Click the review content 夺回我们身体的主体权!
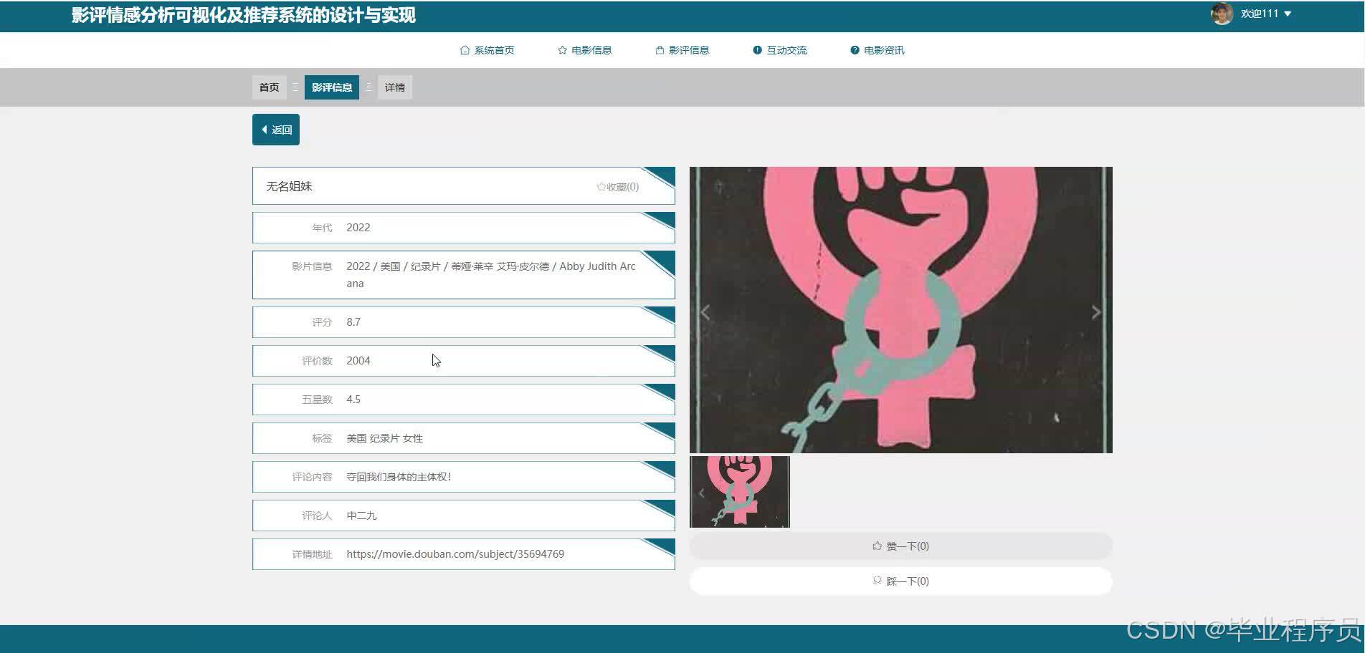The image size is (1365, 653). (399, 477)
